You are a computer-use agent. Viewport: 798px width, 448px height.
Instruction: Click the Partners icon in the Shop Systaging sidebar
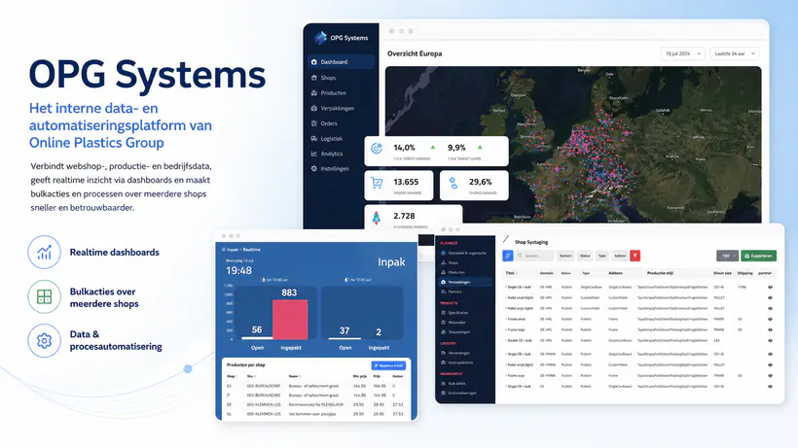443,292
